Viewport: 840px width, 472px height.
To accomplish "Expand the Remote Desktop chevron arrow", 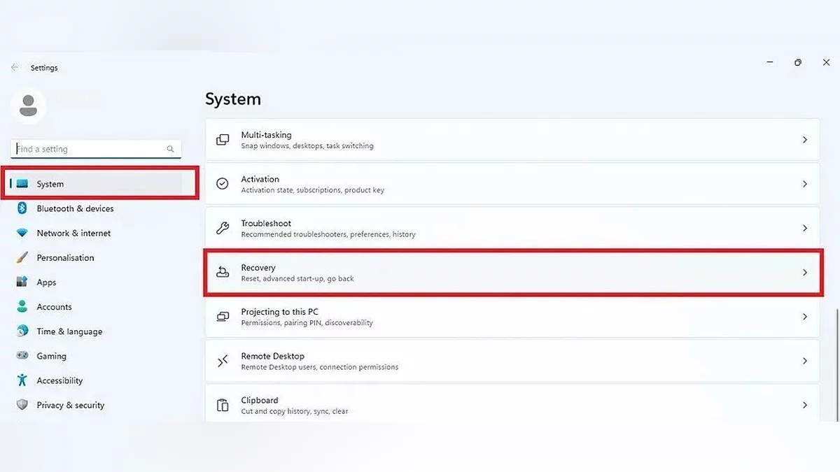I will [x=805, y=361].
